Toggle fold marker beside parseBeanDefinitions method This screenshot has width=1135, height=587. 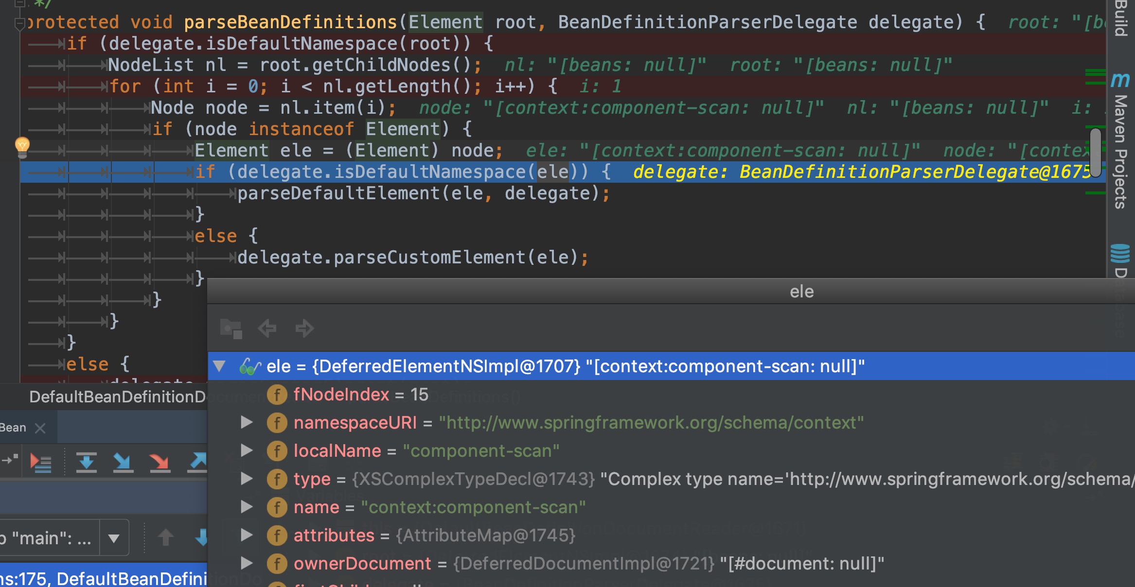tap(19, 23)
